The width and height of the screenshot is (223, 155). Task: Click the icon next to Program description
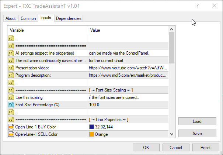coord(11,75)
